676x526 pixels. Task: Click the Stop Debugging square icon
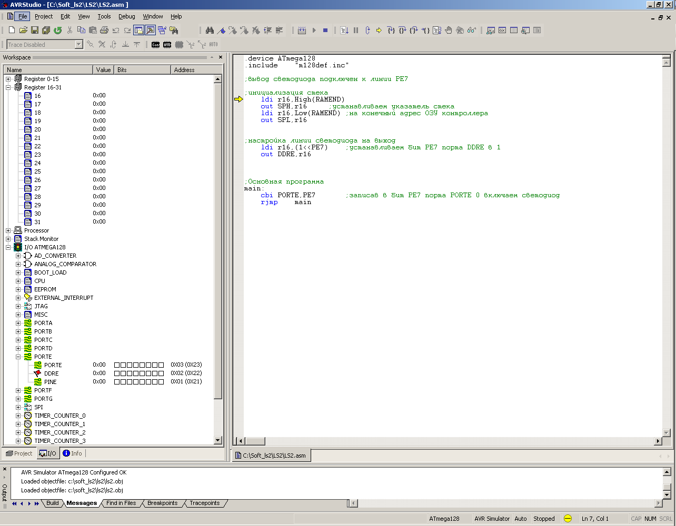(325, 30)
